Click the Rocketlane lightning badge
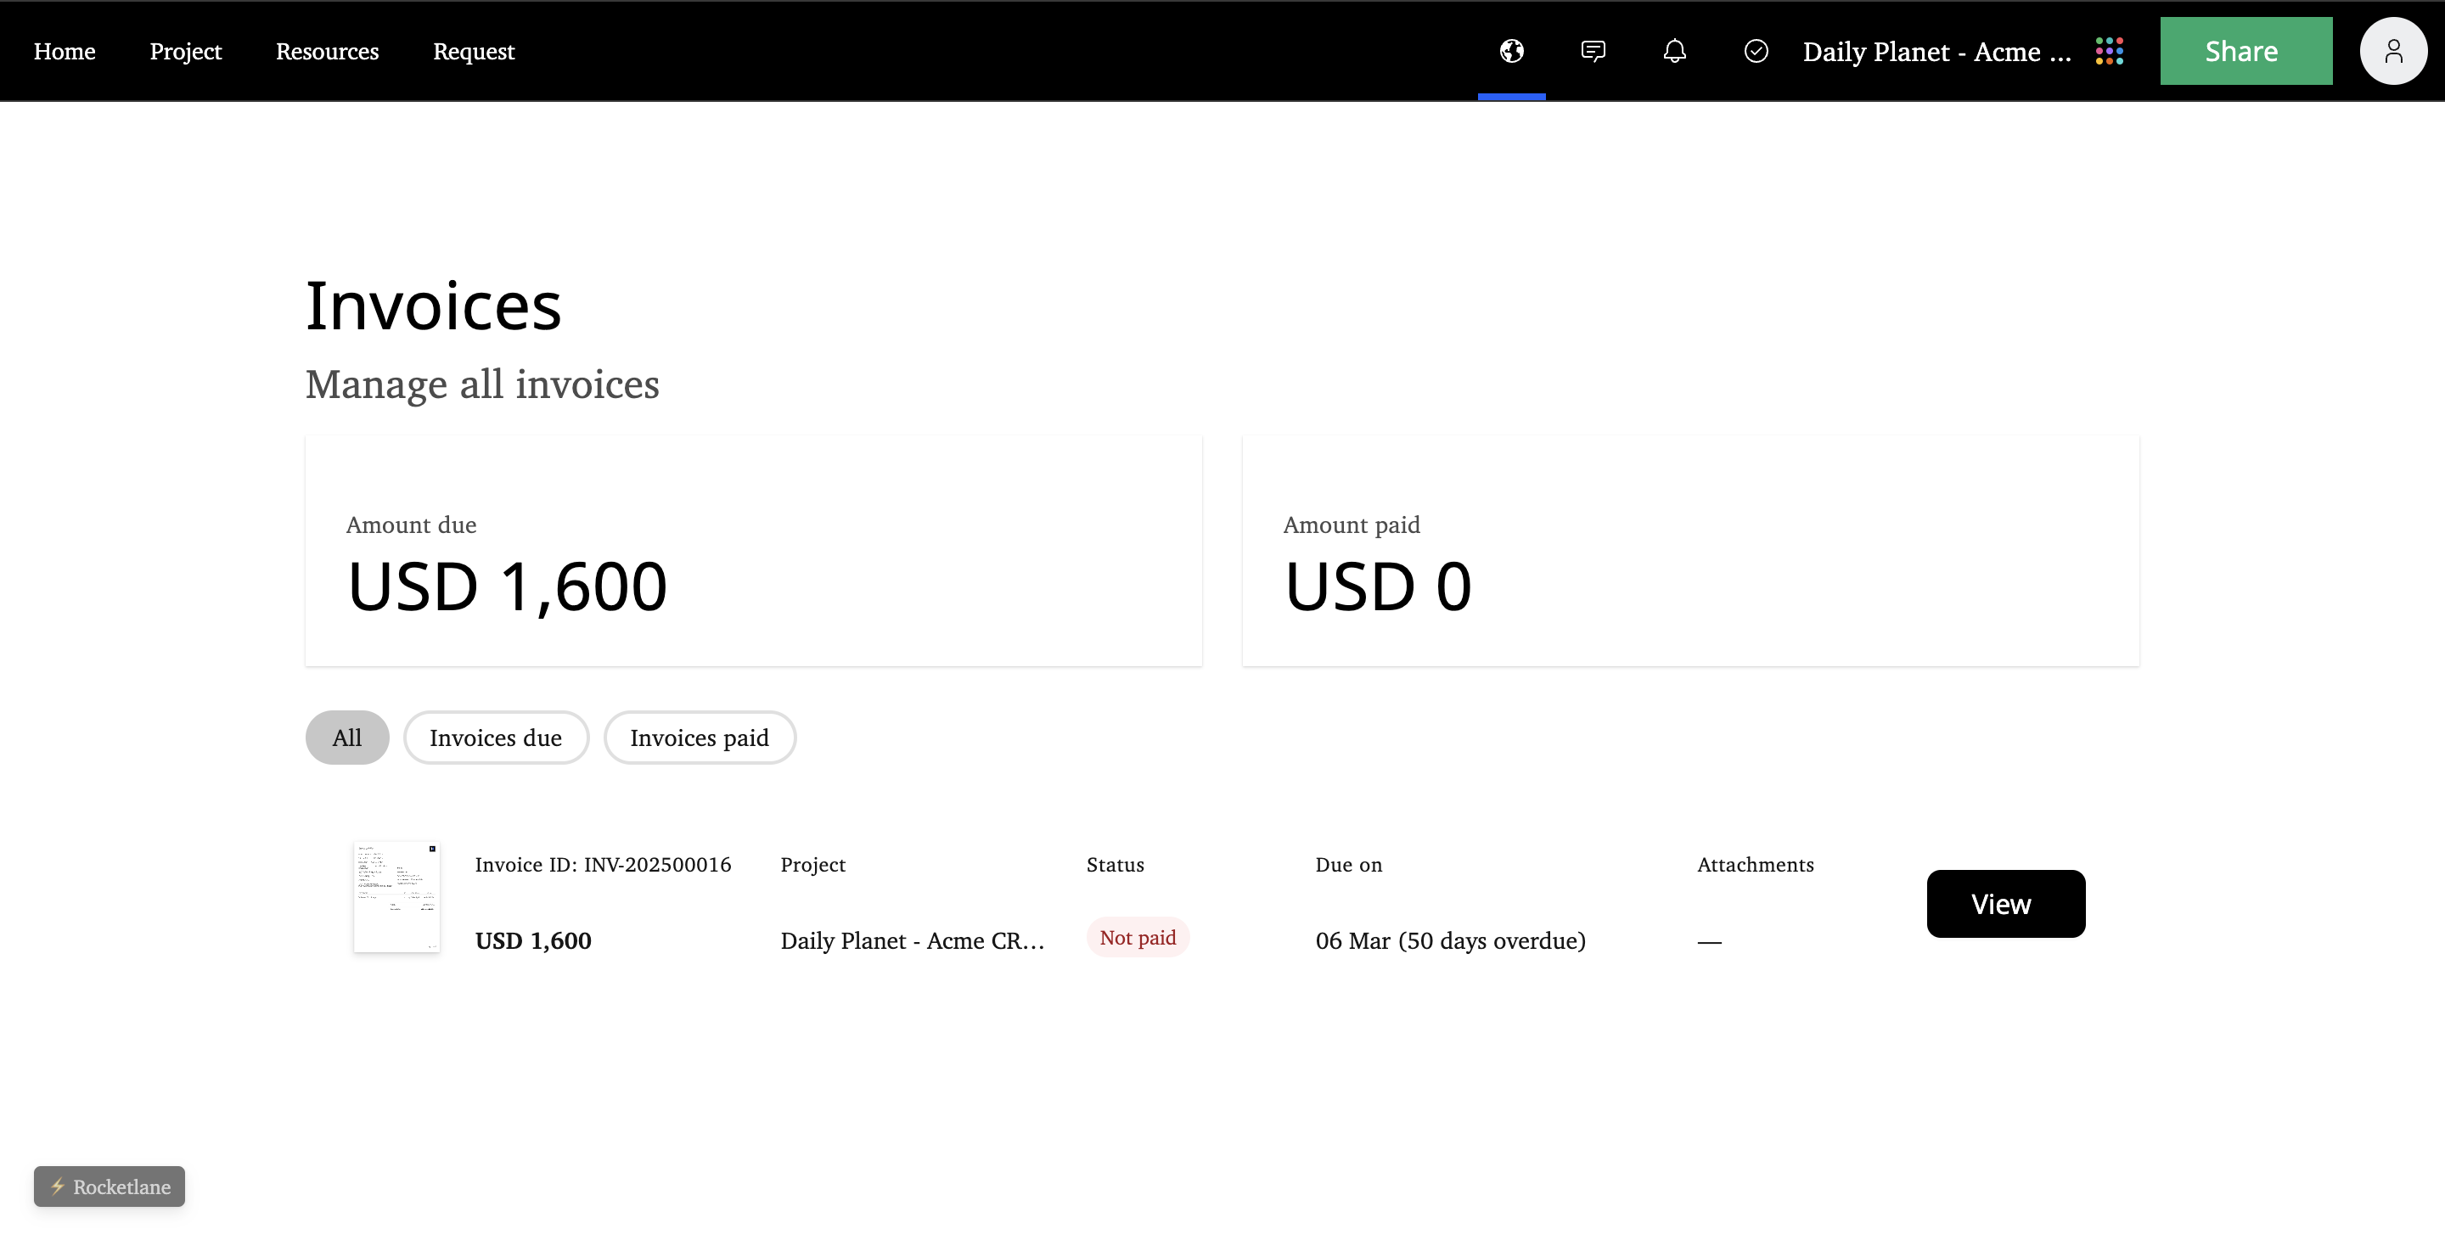 click(110, 1186)
